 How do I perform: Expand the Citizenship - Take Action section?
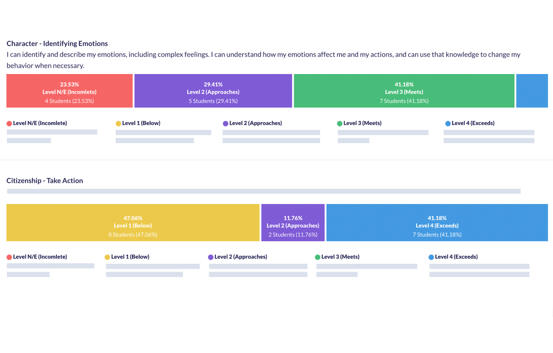coord(45,180)
